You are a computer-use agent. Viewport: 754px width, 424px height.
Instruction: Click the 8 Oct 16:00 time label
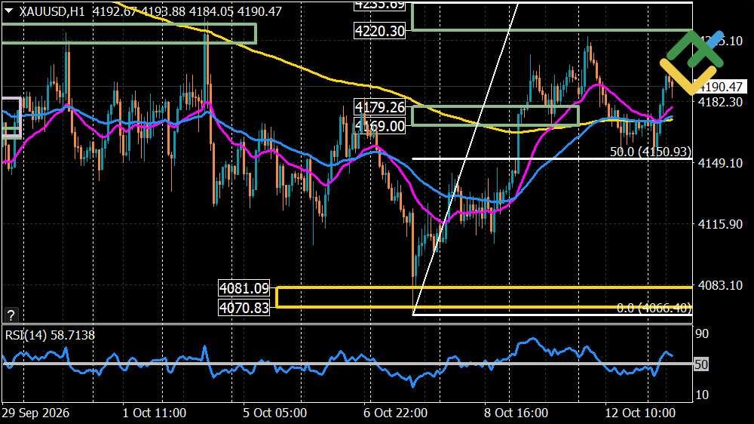coord(516,413)
